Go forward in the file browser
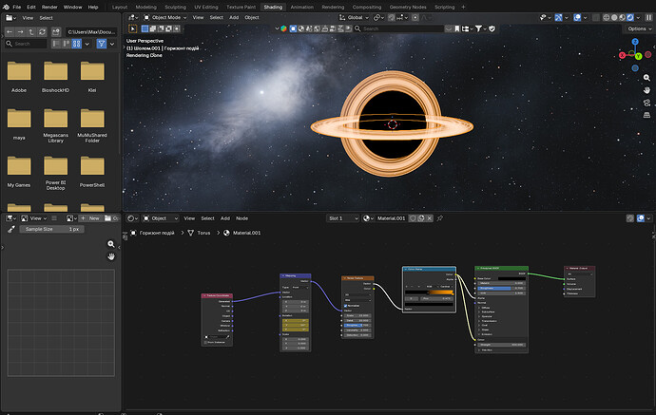Image resolution: width=656 pixels, height=415 pixels. point(20,31)
